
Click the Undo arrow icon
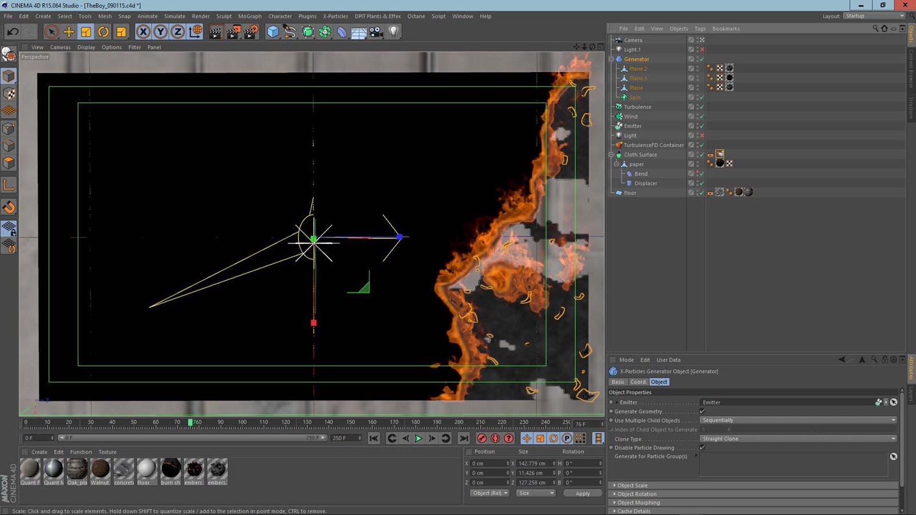pos(13,32)
